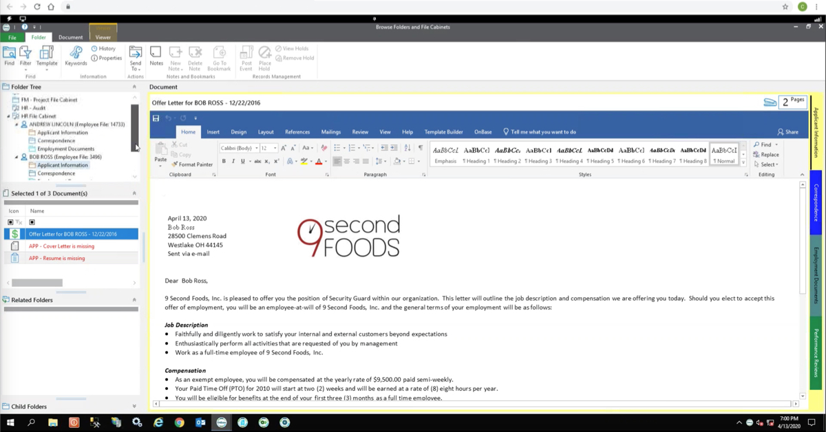Image resolution: width=826 pixels, height=432 pixels.
Task: Select the Keywords tool
Action: [76, 55]
